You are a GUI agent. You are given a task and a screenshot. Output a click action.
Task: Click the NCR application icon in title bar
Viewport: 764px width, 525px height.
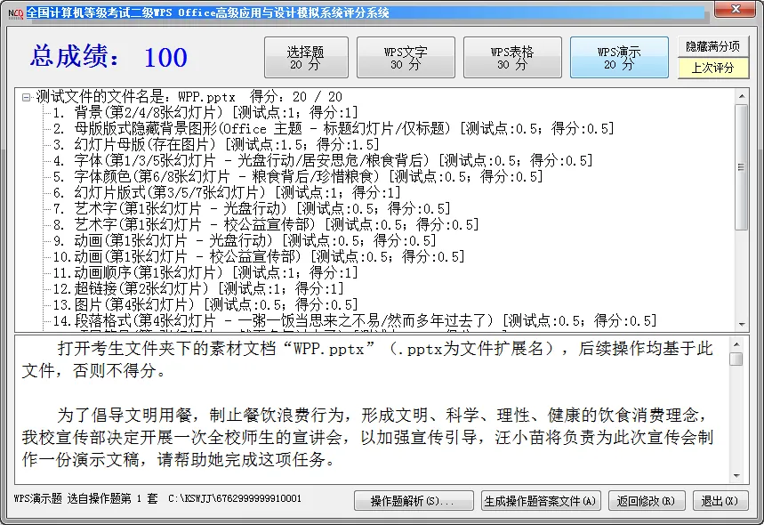tap(15, 13)
